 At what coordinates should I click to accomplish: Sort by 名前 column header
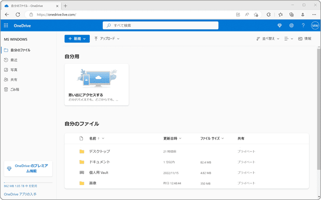click(x=94, y=138)
